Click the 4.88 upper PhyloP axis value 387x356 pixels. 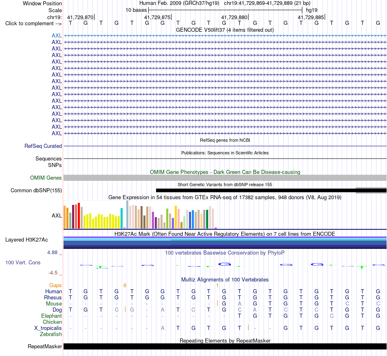(52, 253)
